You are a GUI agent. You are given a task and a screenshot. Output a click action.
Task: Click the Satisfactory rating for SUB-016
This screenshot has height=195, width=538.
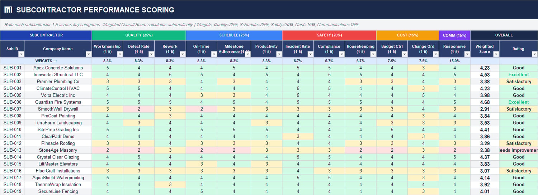point(518,171)
